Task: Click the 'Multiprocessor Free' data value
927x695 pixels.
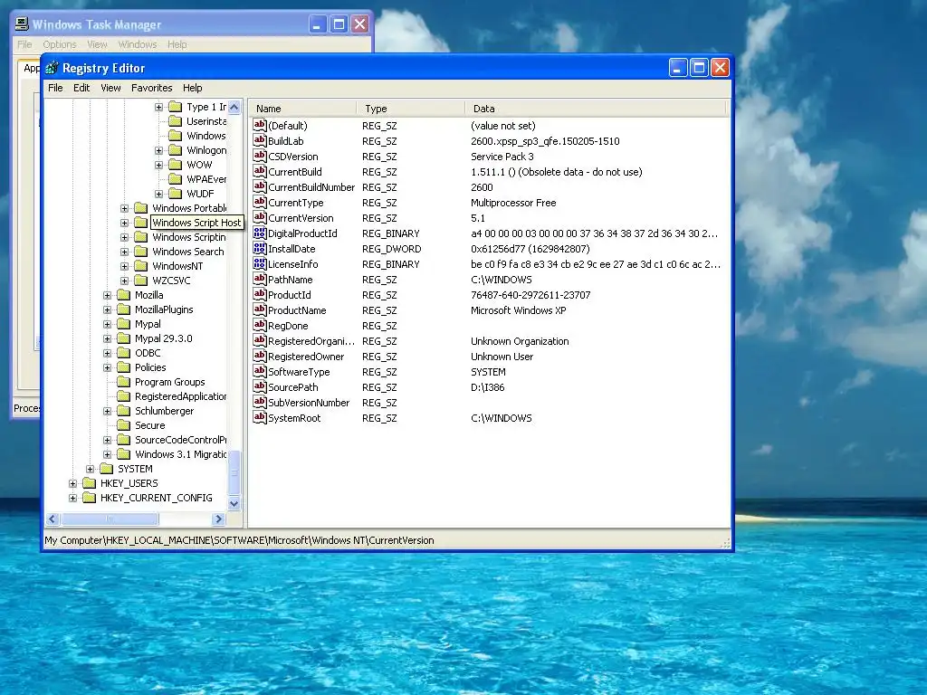Action: 513,203
